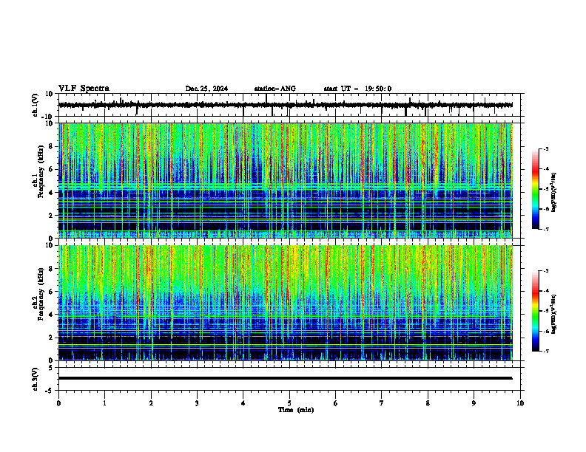Viewport: 586px width, 452px height.
Task: Click the 'ch.3(V)' axis label at bottom
Action: coord(36,379)
